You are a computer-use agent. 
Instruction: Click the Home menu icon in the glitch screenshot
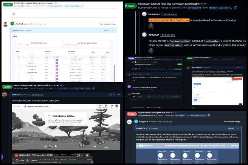point(14,106)
